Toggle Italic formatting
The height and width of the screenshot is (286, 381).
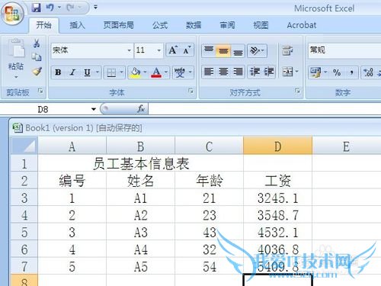pos(72,72)
